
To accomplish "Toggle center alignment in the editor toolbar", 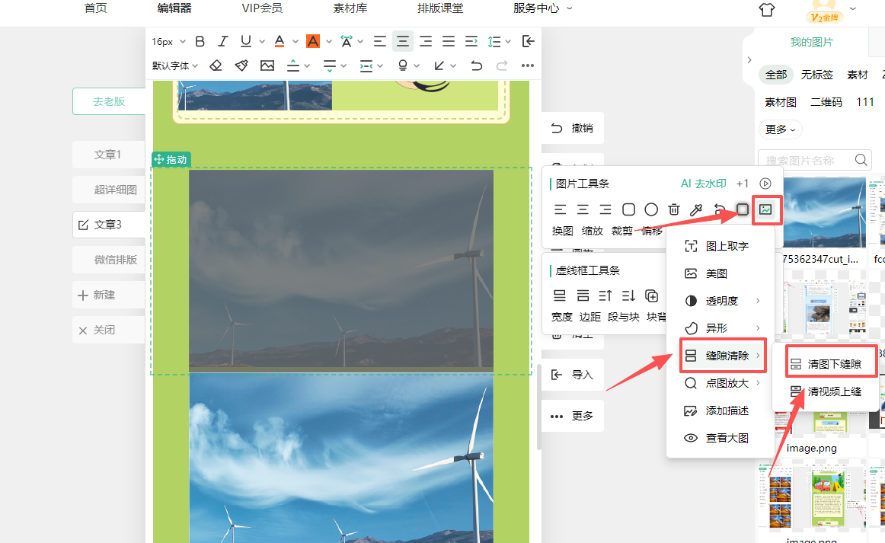I will click(x=402, y=41).
